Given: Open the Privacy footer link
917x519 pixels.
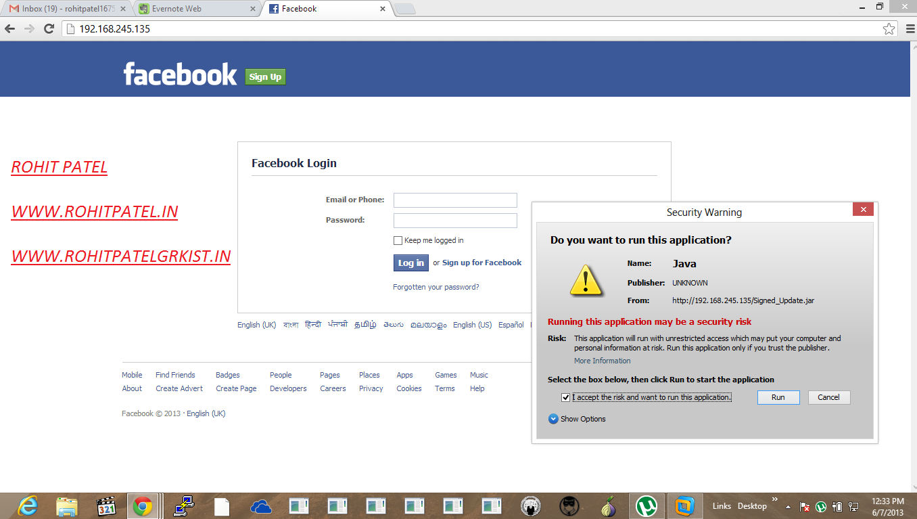Looking at the screenshot, I should coord(371,388).
